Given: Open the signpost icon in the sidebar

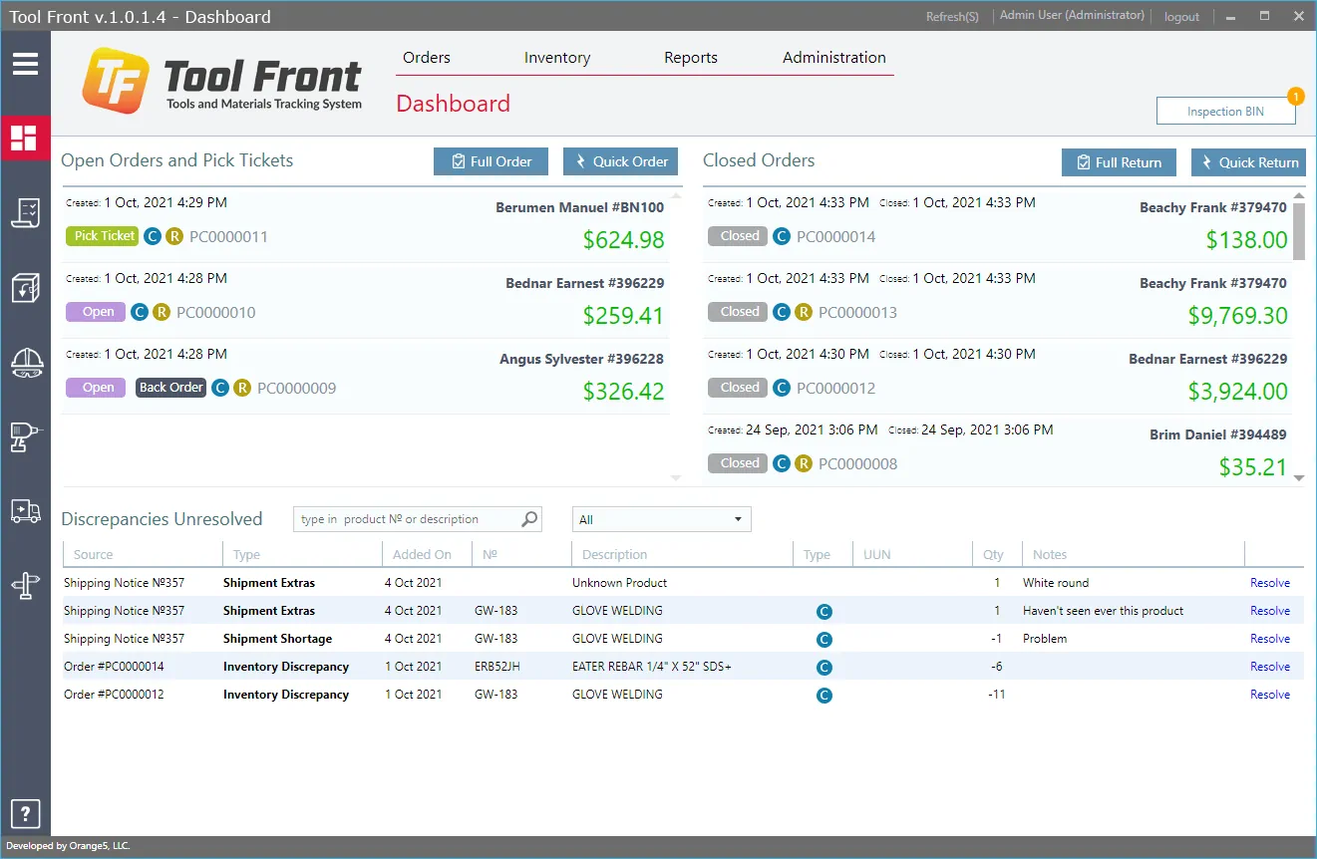Looking at the screenshot, I should tap(25, 585).
